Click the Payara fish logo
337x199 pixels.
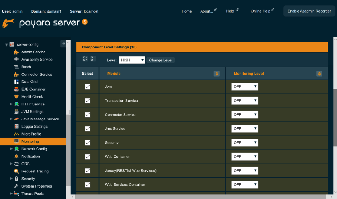(x=8, y=23)
